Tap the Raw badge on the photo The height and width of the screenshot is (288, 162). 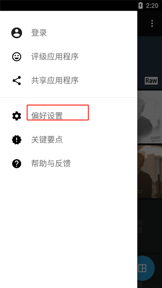click(151, 81)
